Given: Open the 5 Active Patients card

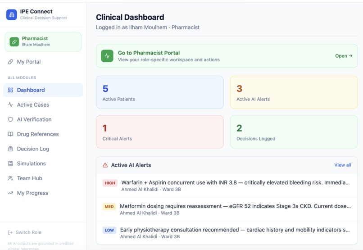Looking at the screenshot, I should [160, 92].
